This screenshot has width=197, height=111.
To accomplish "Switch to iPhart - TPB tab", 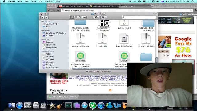I will pyautogui.click(x=135, y=6).
